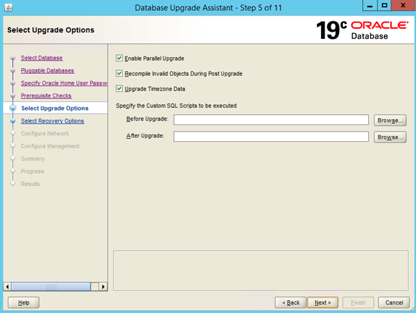
Task: Open the Select Recovery Options step
Action: (x=52, y=121)
